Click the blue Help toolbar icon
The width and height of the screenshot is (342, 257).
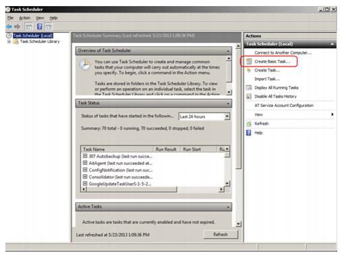tap(40, 27)
